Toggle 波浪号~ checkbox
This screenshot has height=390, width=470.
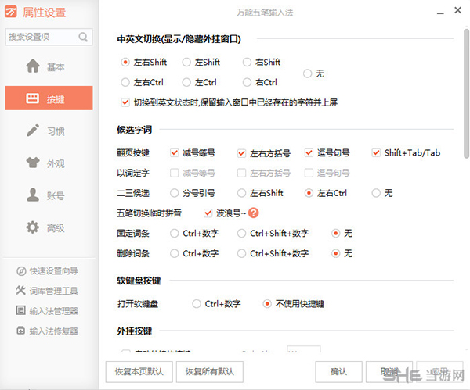tap(208, 213)
